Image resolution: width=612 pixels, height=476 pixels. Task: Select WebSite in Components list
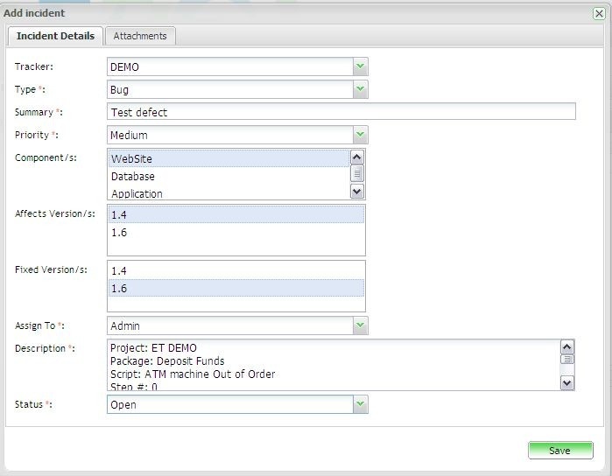click(x=228, y=158)
